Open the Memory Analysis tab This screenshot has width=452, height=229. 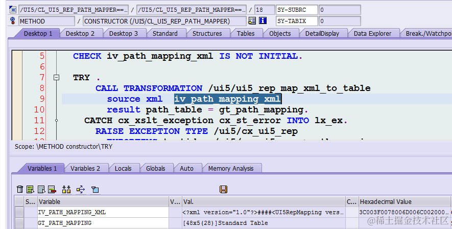coord(231,169)
